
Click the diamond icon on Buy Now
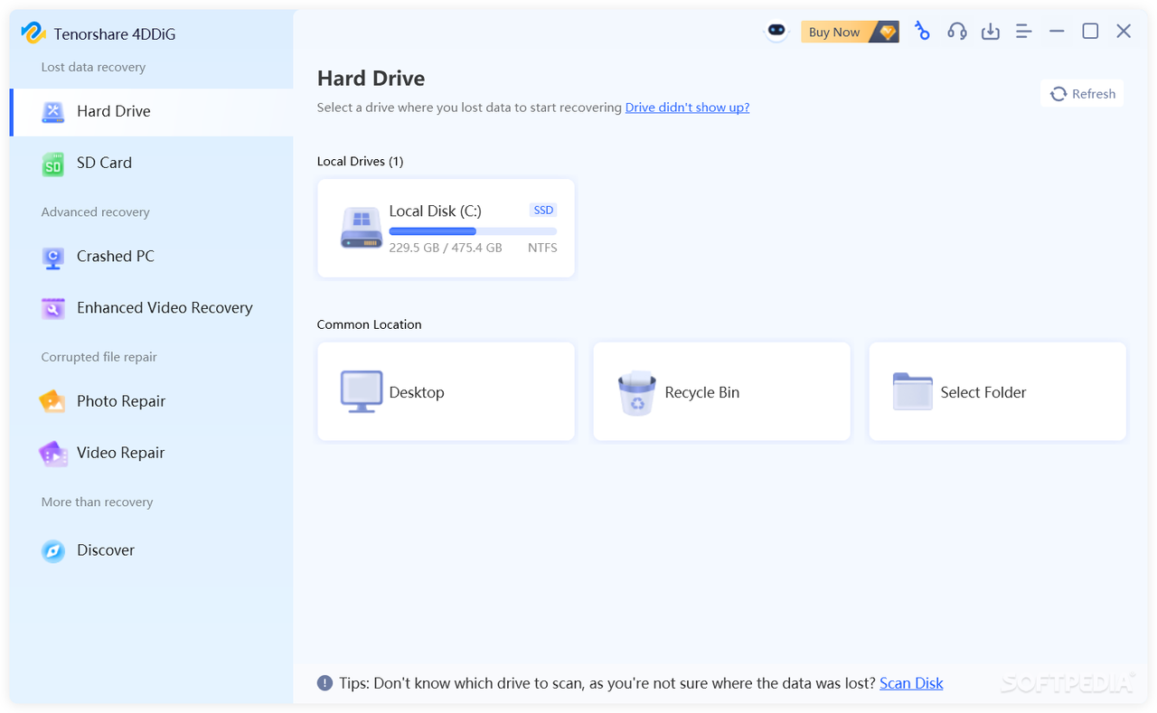click(888, 33)
